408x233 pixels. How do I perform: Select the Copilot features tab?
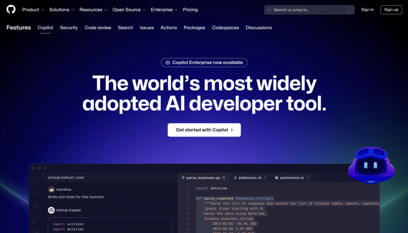45,27
